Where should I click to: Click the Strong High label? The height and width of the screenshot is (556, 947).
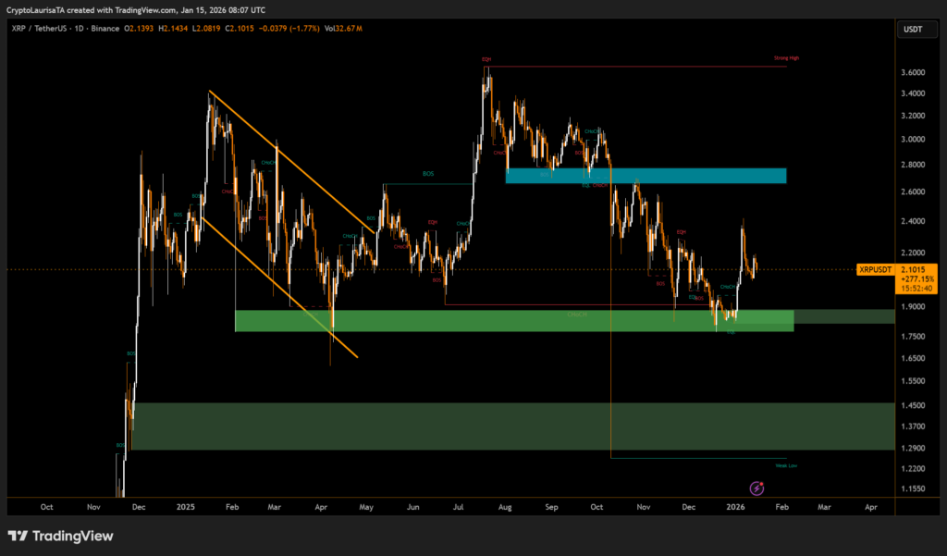point(786,58)
